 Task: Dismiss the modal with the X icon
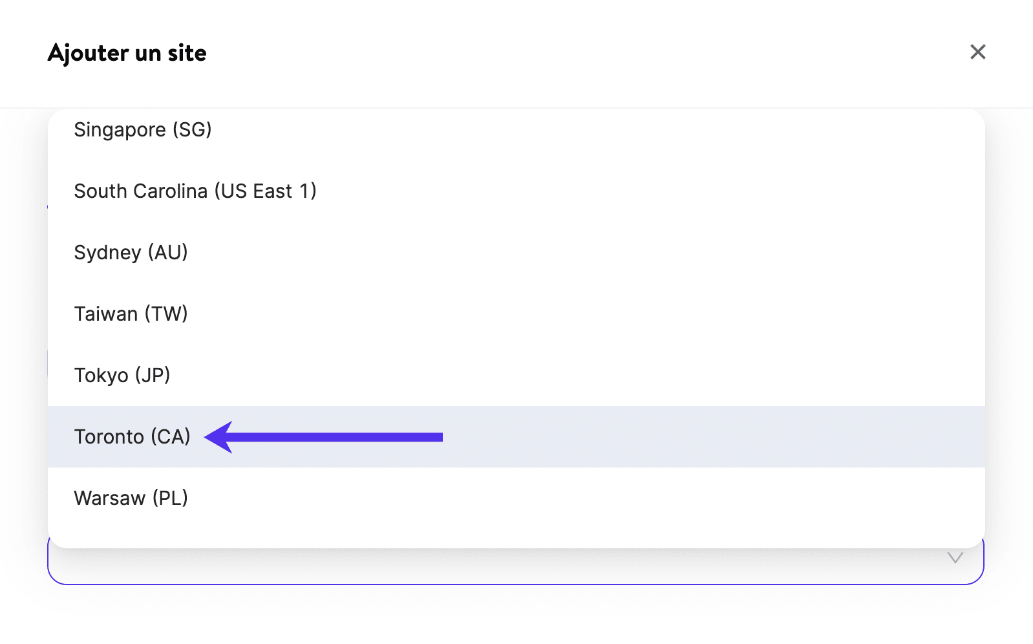click(x=977, y=52)
